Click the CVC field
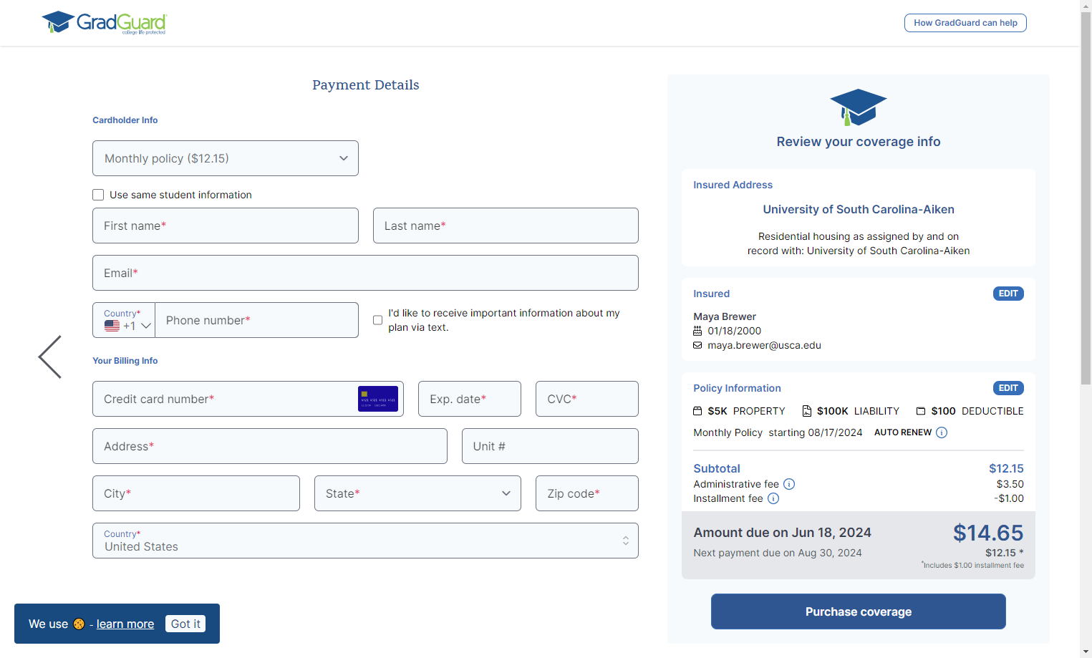 click(x=587, y=399)
